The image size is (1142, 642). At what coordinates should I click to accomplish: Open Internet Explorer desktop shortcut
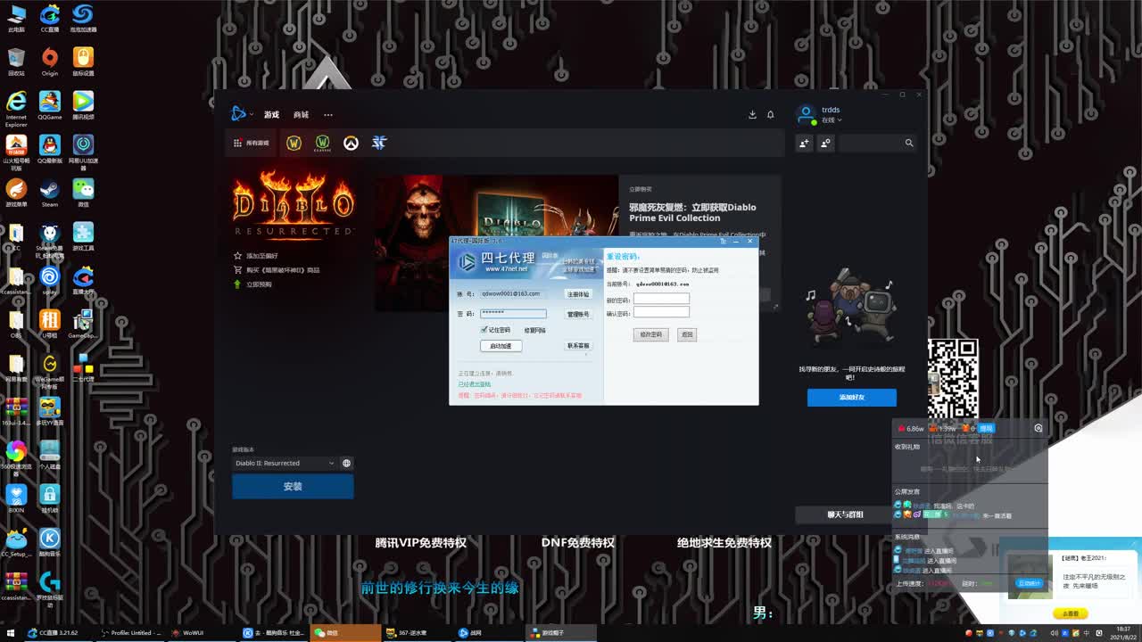click(x=16, y=109)
